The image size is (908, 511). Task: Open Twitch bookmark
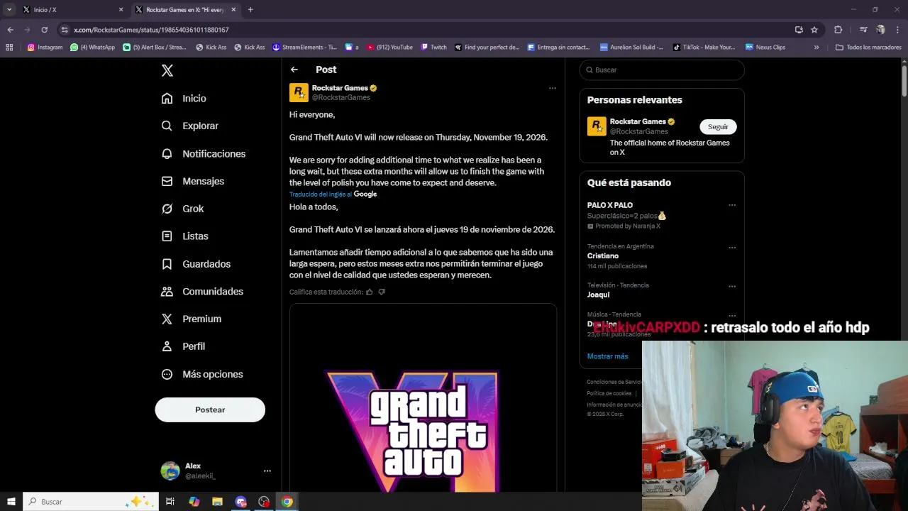(x=433, y=48)
